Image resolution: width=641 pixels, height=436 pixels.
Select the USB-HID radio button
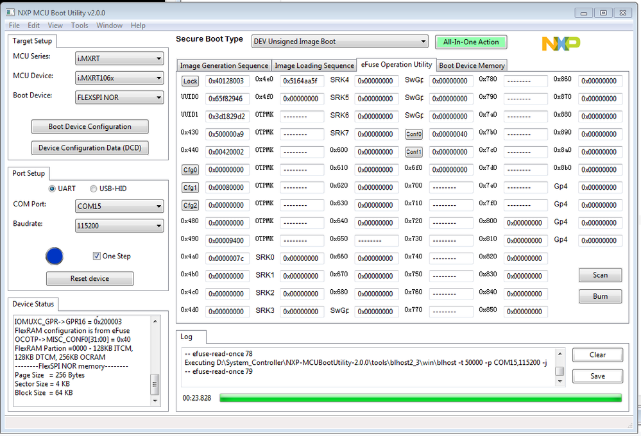[x=93, y=189]
